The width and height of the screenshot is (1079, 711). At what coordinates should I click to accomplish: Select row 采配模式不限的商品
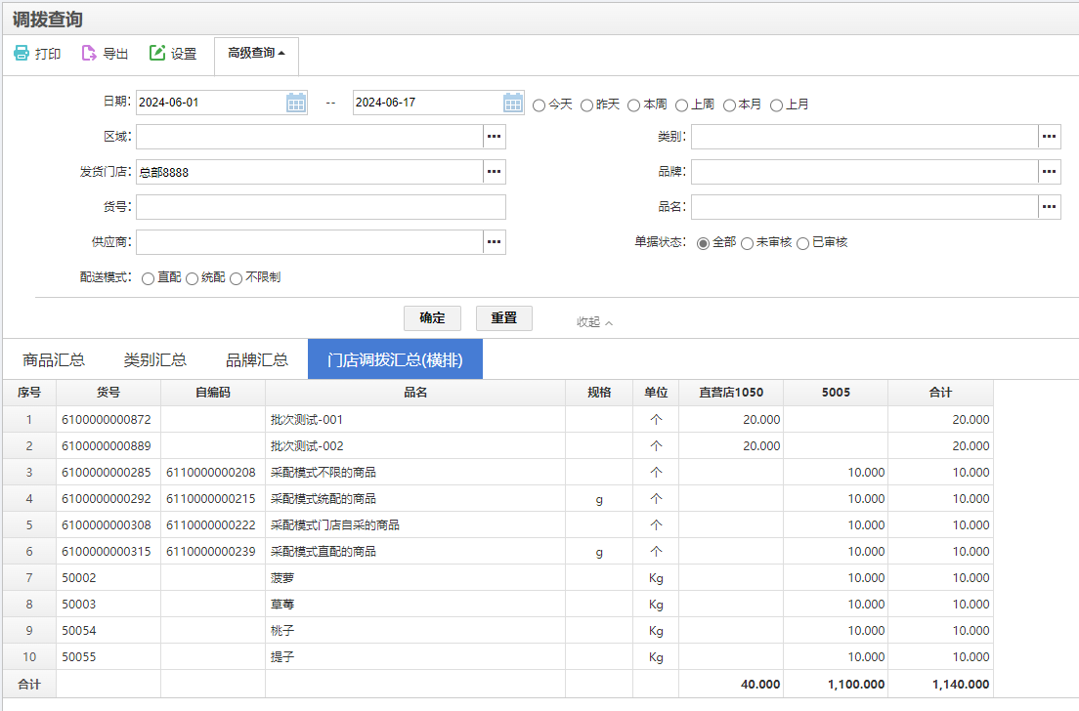[x=497, y=473]
